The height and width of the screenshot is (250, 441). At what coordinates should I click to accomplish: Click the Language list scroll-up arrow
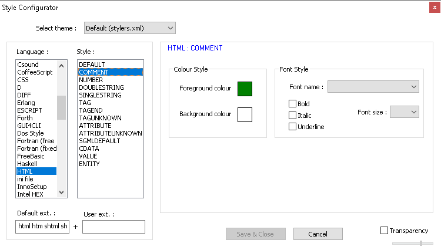coord(62,65)
